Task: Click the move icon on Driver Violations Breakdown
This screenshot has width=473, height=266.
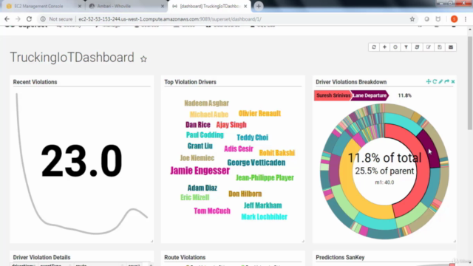Action: tap(429, 81)
